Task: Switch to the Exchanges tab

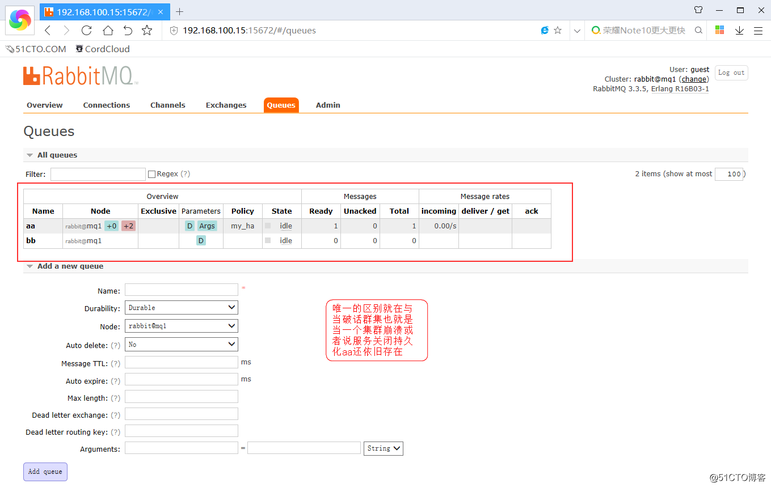Action: [226, 105]
